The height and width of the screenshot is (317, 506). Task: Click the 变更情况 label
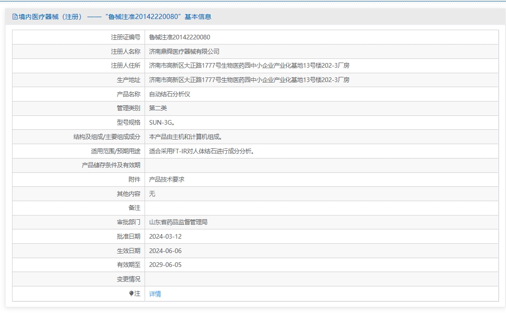click(128, 279)
